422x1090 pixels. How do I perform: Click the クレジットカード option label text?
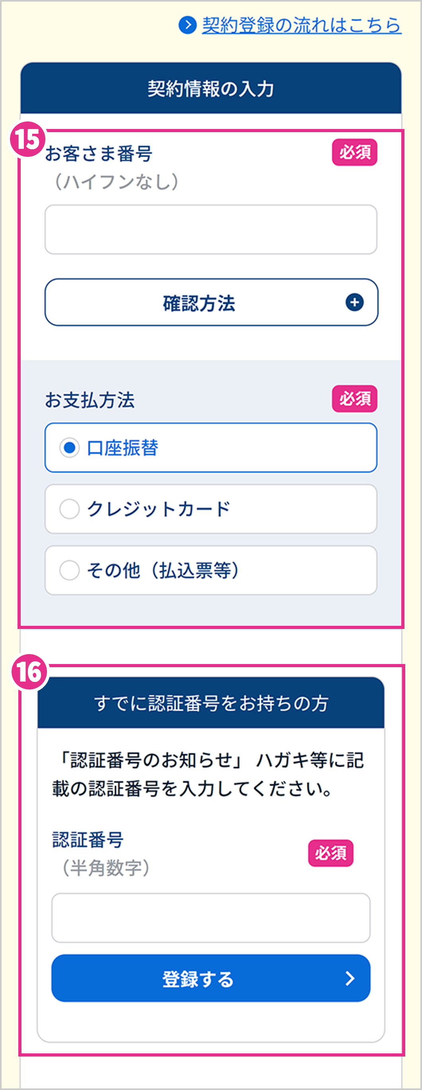coord(158,509)
